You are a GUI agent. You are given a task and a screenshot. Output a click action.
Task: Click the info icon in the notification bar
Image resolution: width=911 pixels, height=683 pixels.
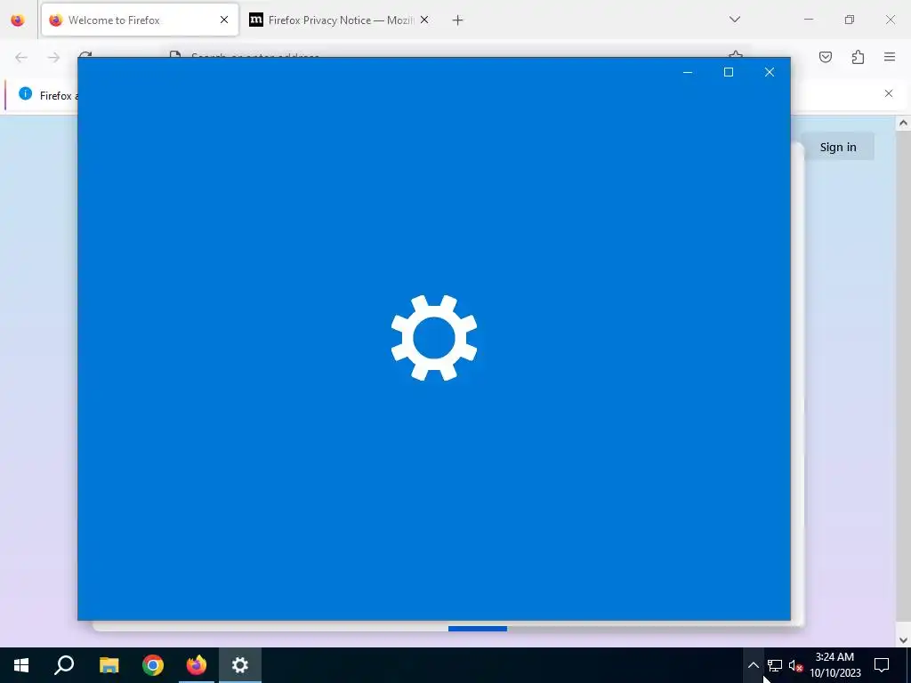(26, 93)
